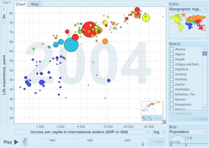Tick the Angola checkbox

point(172,59)
